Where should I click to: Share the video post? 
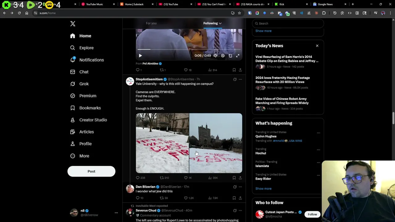pos(240,70)
